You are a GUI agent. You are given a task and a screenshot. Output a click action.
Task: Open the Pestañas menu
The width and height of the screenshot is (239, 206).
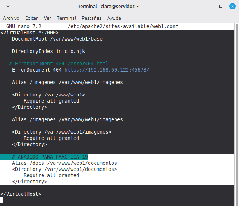tap(92, 18)
